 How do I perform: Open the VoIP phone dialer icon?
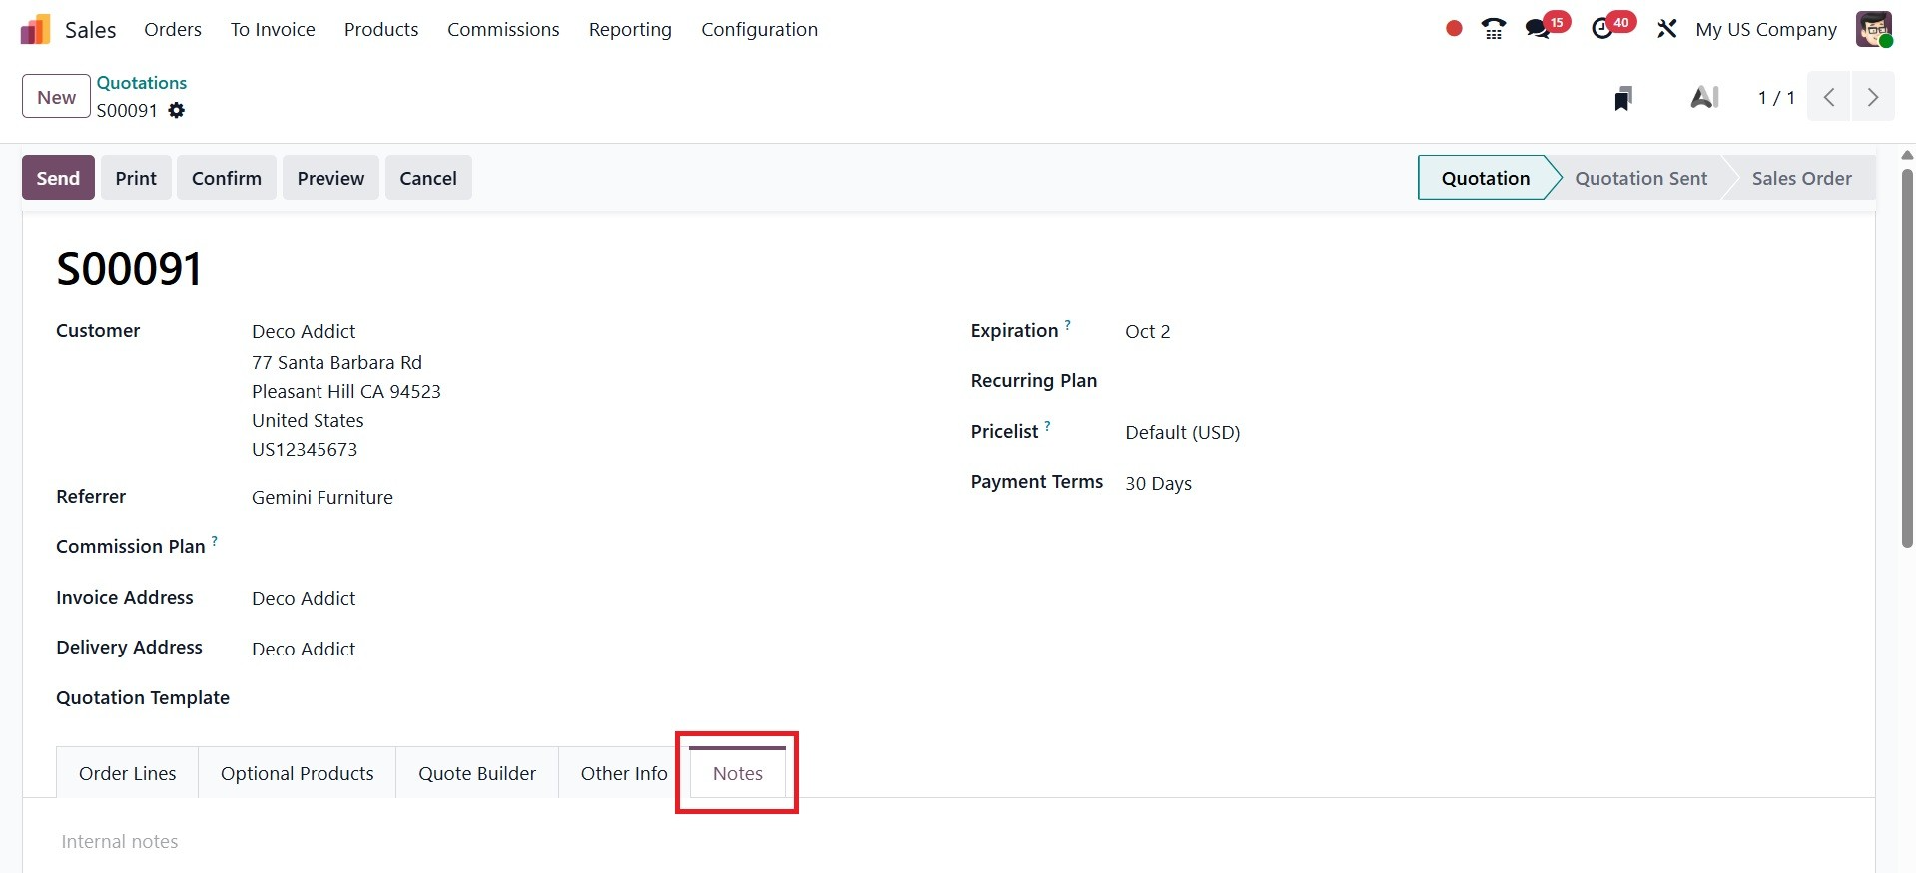[x=1494, y=29]
